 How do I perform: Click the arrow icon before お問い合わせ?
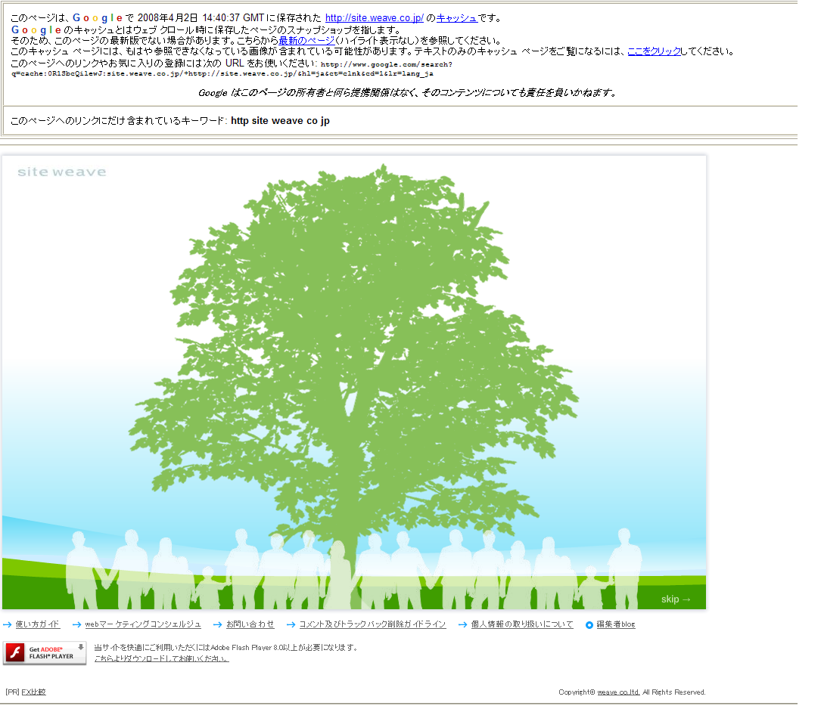click(x=218, y=624)
